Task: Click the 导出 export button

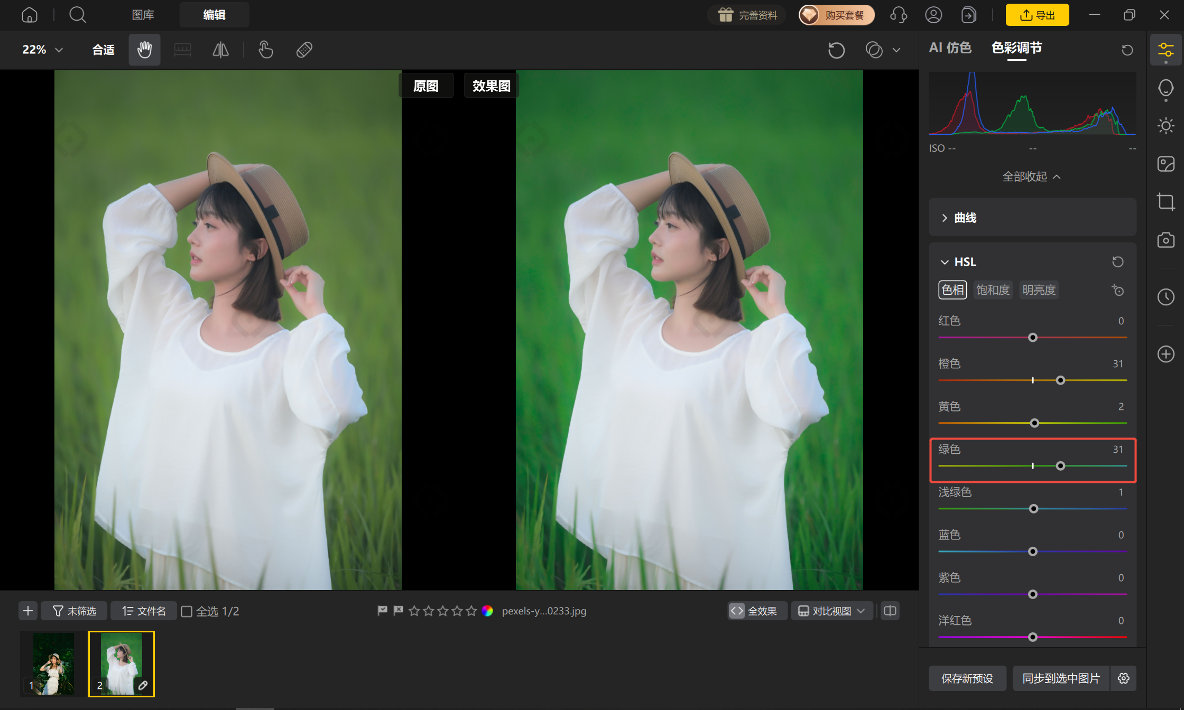Action: [1037, 15]
